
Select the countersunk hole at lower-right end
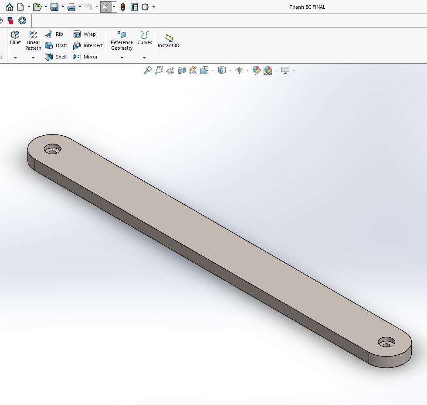(x=387, y=342)
